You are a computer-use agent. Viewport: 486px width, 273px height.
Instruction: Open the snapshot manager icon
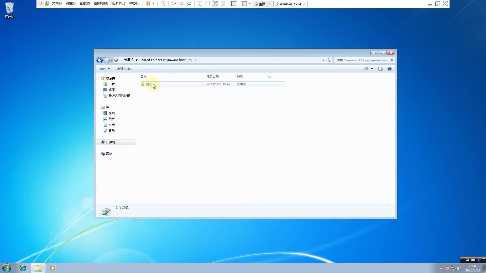click(x=189, y=4)
